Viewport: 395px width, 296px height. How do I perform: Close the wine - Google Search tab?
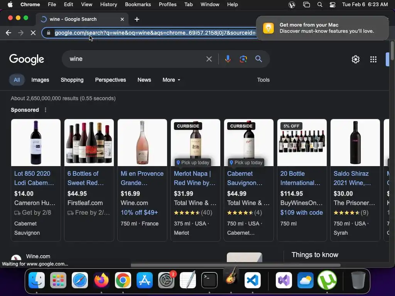coord(122,19)
